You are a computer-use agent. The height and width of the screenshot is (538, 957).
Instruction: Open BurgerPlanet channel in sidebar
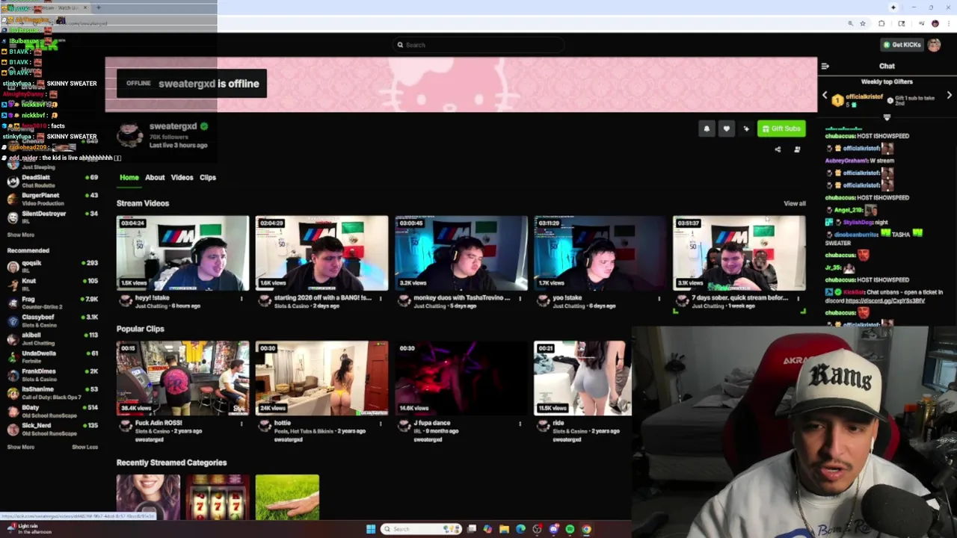(52, 199)
